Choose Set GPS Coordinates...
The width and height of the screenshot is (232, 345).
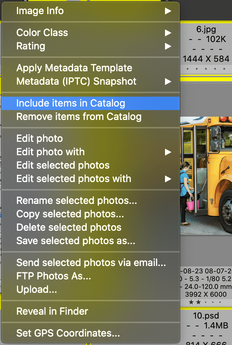click(x=91, y=333)
